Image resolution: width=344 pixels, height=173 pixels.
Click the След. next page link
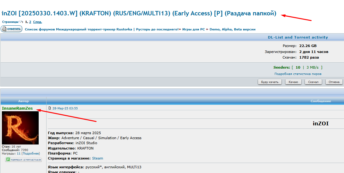click(x=37, y=22)
